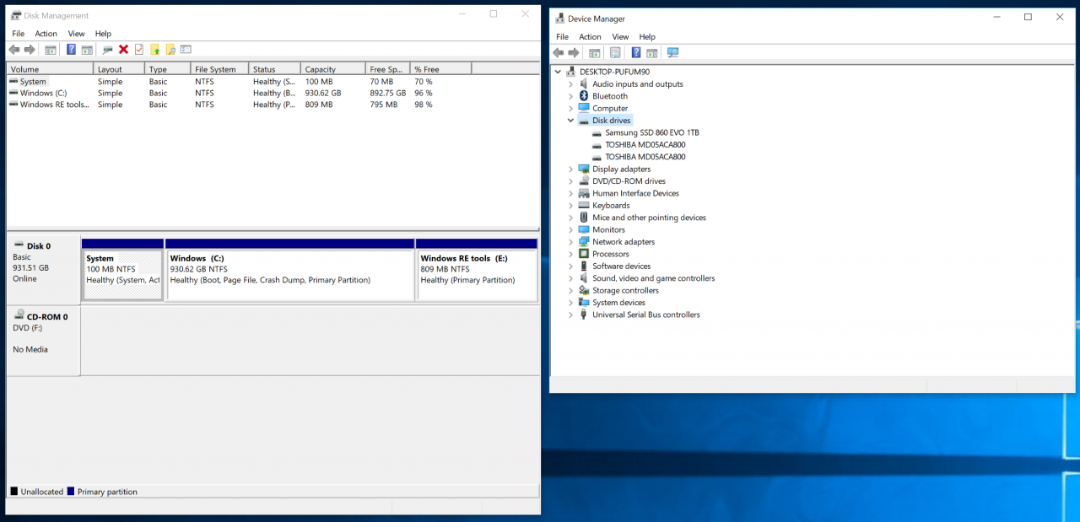Viewport: 1080px width, 522px height.
Task: Open Help menu in Device Manager
Action: tap(647, 37)
